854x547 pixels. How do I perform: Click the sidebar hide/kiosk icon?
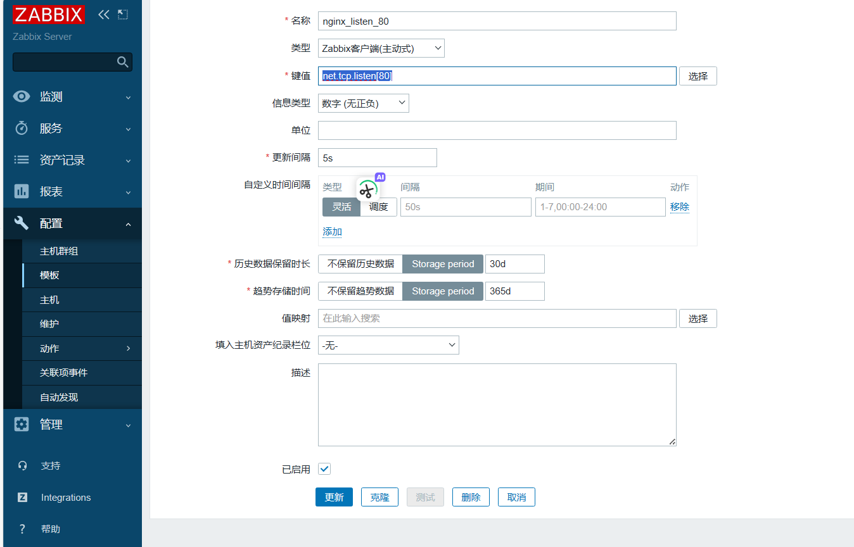click(123, 14)
